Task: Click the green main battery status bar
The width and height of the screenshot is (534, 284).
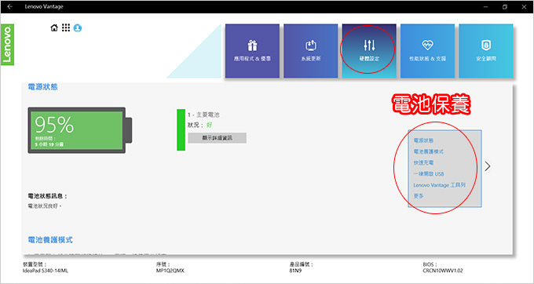Action: [181, 129]
